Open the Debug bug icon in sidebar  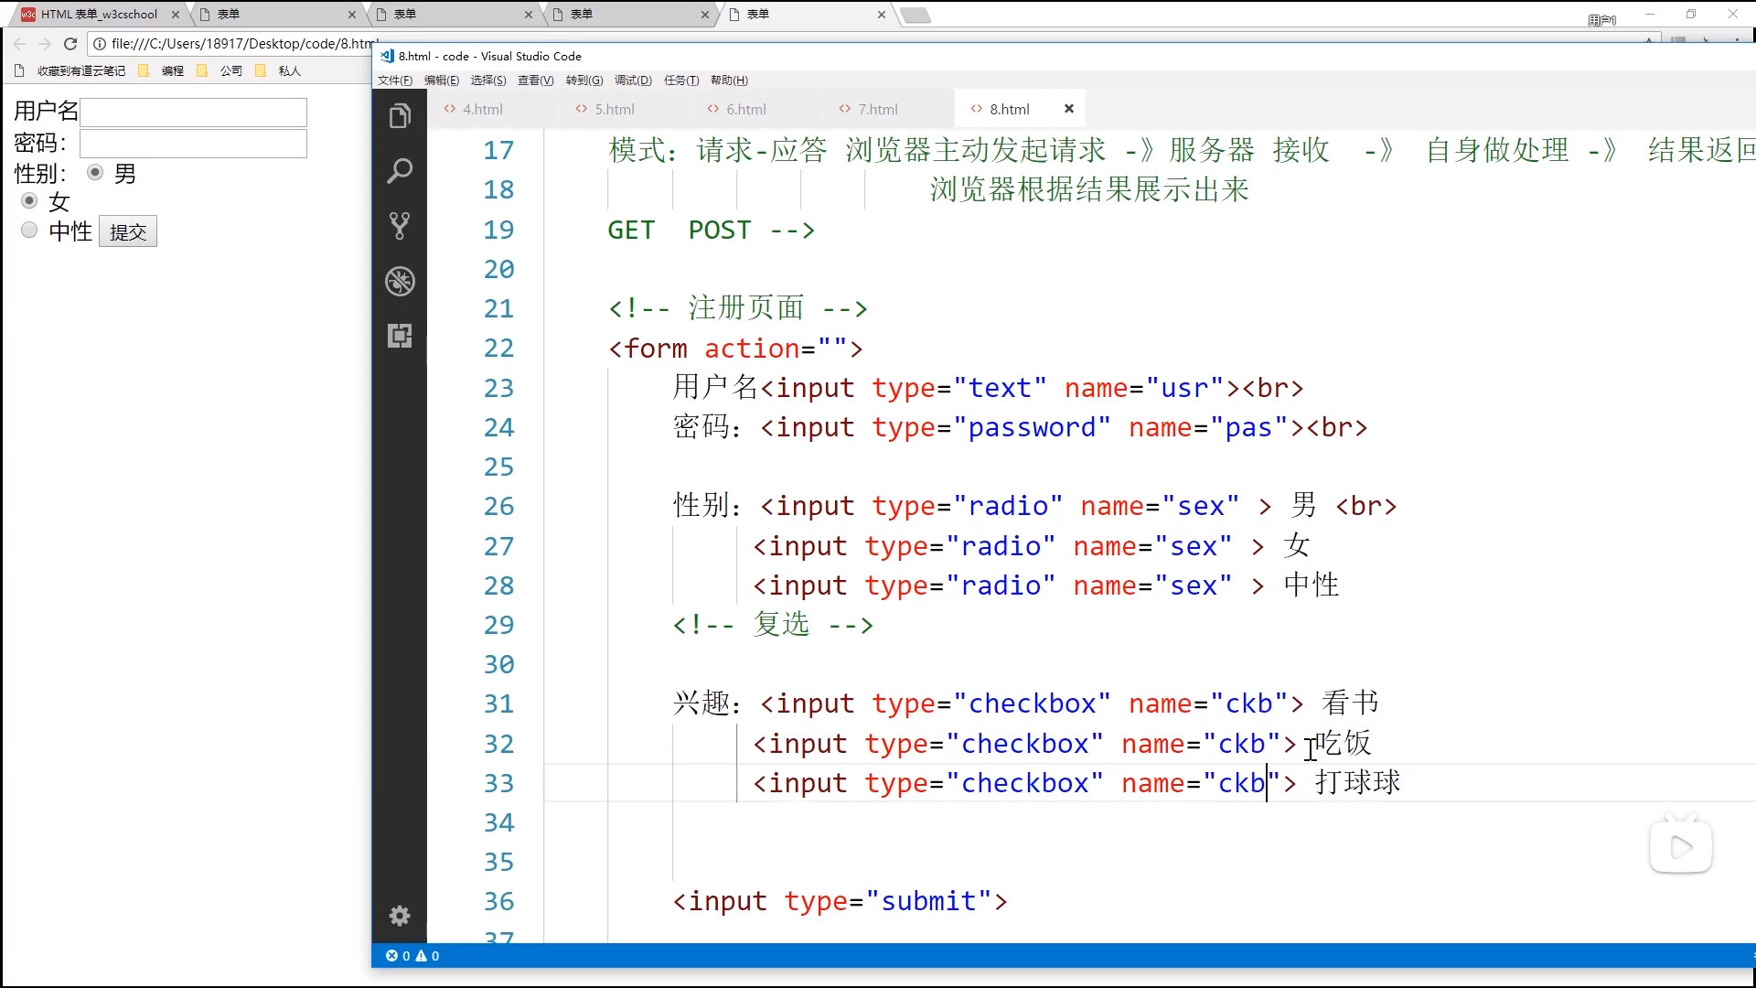point(400,281)
